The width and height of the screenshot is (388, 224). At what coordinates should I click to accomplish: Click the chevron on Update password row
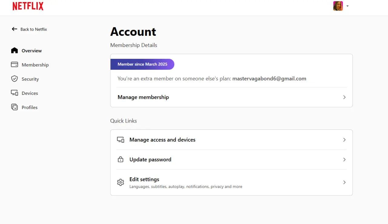click(344, 159)
